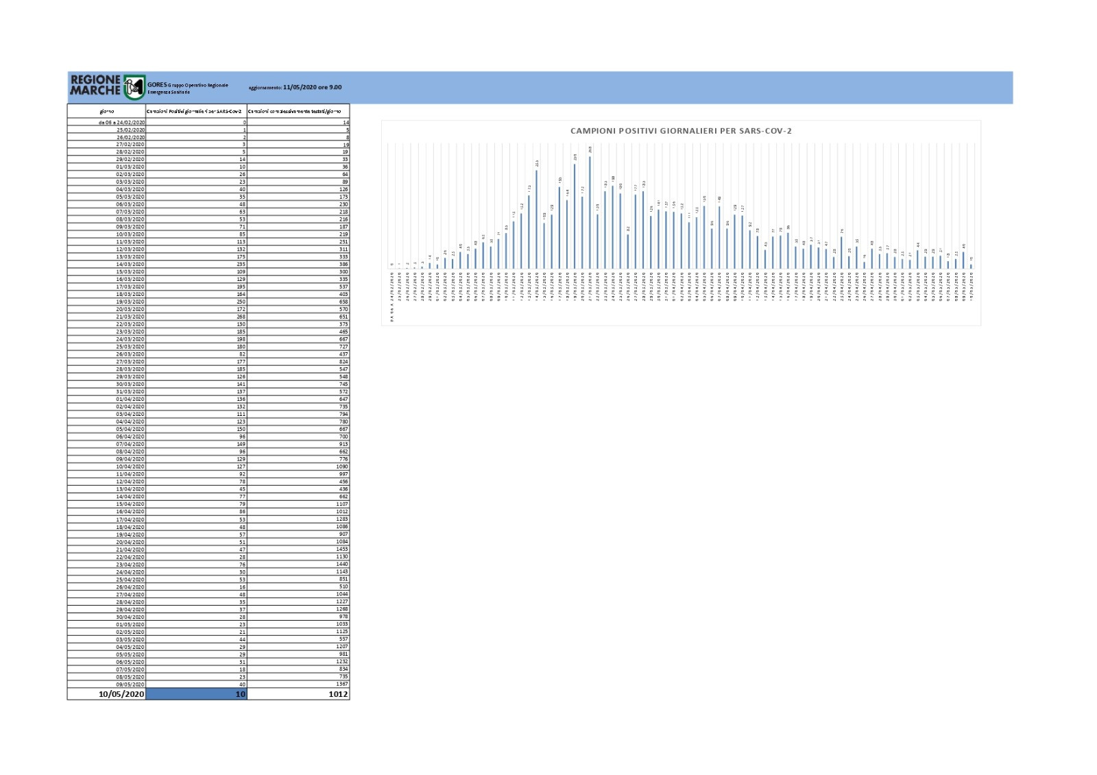
Task: Click tested value 126 in the 04/03/2020 row
Action: coord(298,189)
